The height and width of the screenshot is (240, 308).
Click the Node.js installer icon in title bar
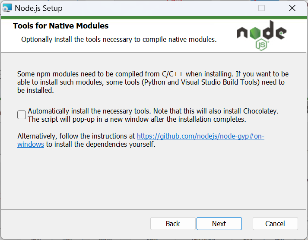7,8
